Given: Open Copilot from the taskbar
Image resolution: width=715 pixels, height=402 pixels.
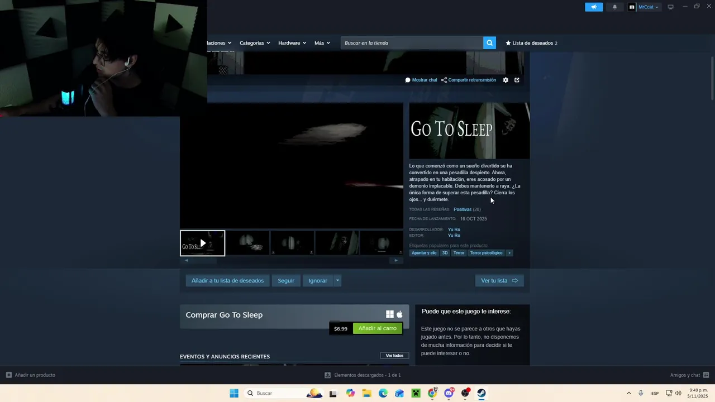Looking at the screenshot, I should 350,393.
